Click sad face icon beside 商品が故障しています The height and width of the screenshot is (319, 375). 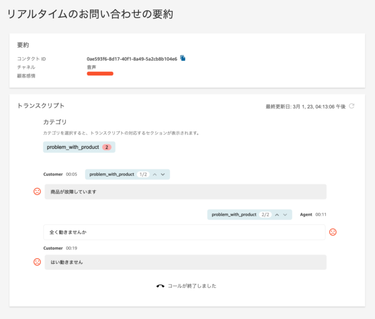(37, 192)
